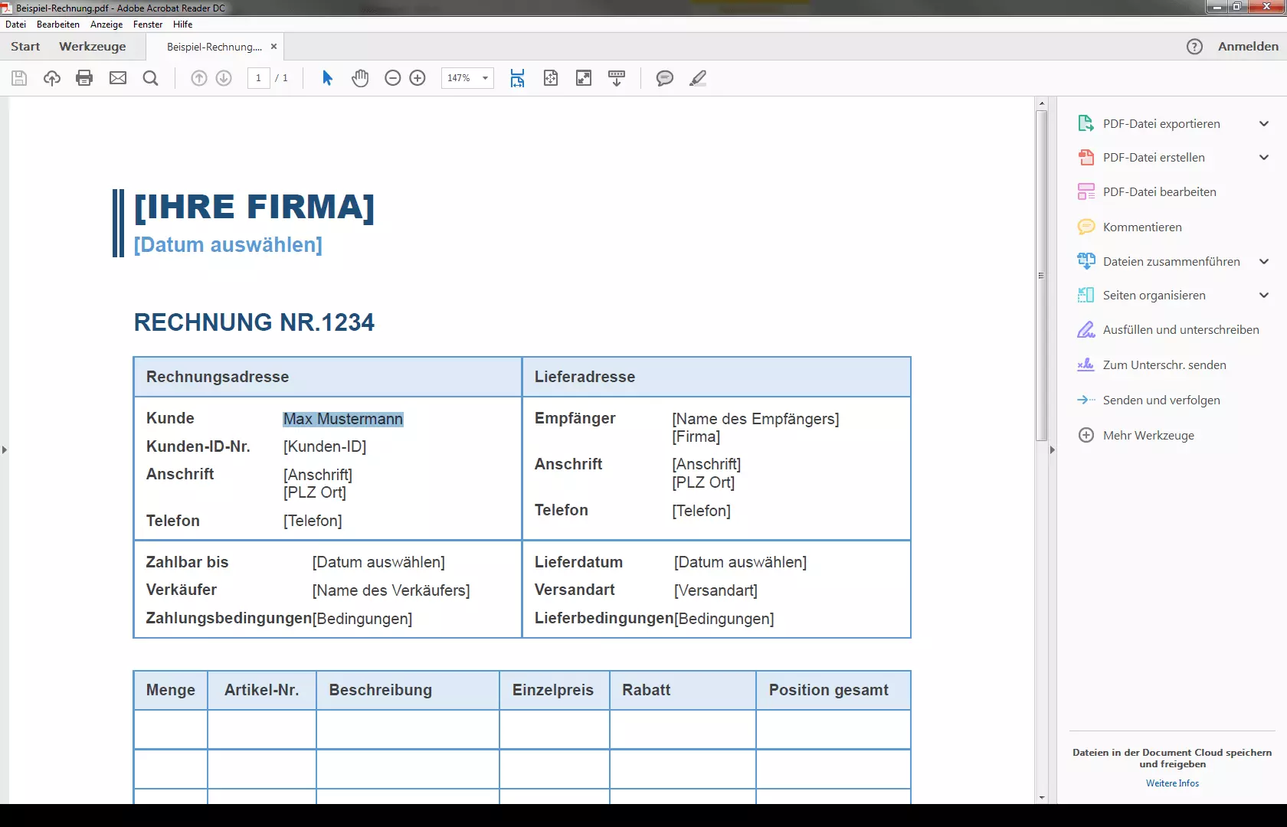Click Seiten organisieren icon
Viewport: 1287px width, 827px height.
1086,295
